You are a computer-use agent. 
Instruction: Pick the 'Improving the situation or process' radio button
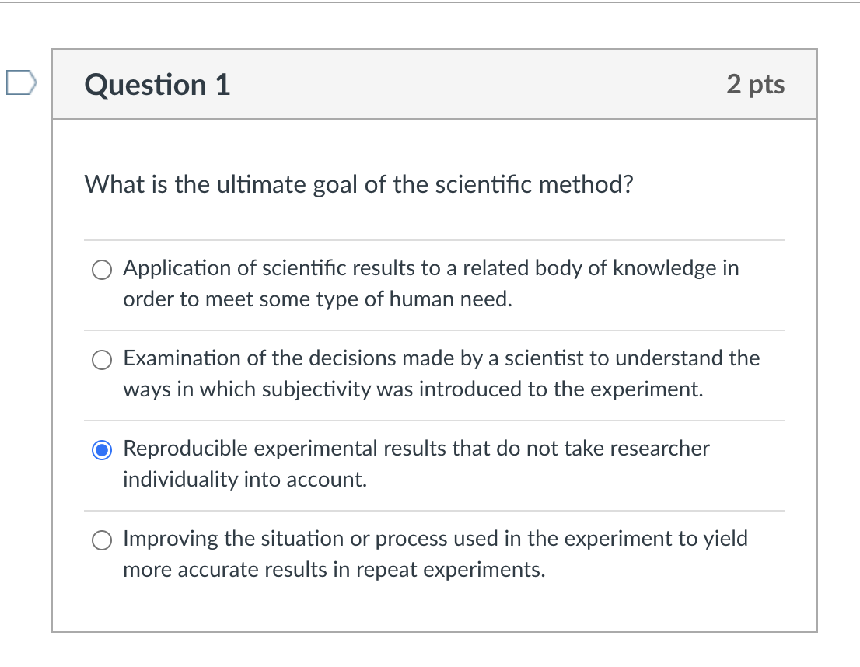click(103, 540)
